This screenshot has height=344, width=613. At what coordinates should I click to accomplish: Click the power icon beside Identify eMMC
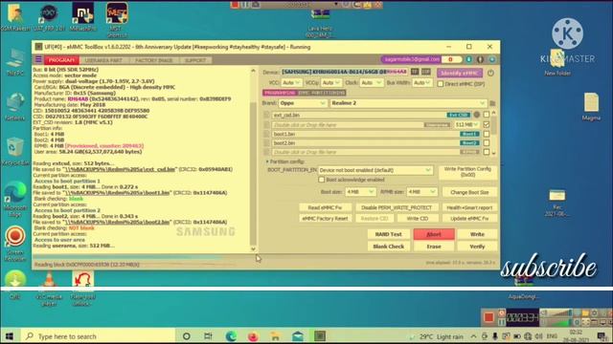[x=490, y=73]
